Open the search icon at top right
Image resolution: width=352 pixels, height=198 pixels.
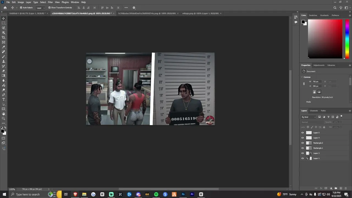point(335,8)
